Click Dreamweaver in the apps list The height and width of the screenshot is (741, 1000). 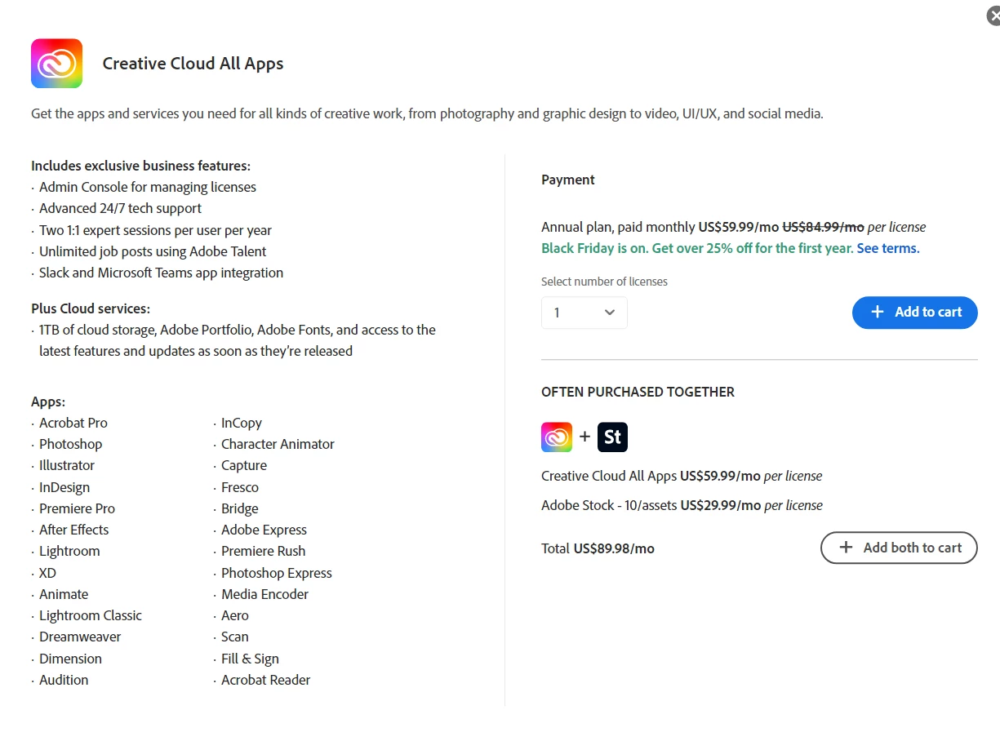coord(80,637)
